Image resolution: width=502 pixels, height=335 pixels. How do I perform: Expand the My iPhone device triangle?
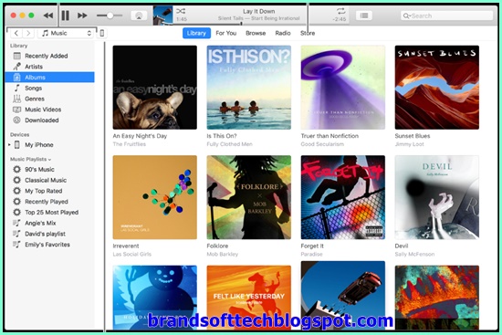[x=10, y=145]
